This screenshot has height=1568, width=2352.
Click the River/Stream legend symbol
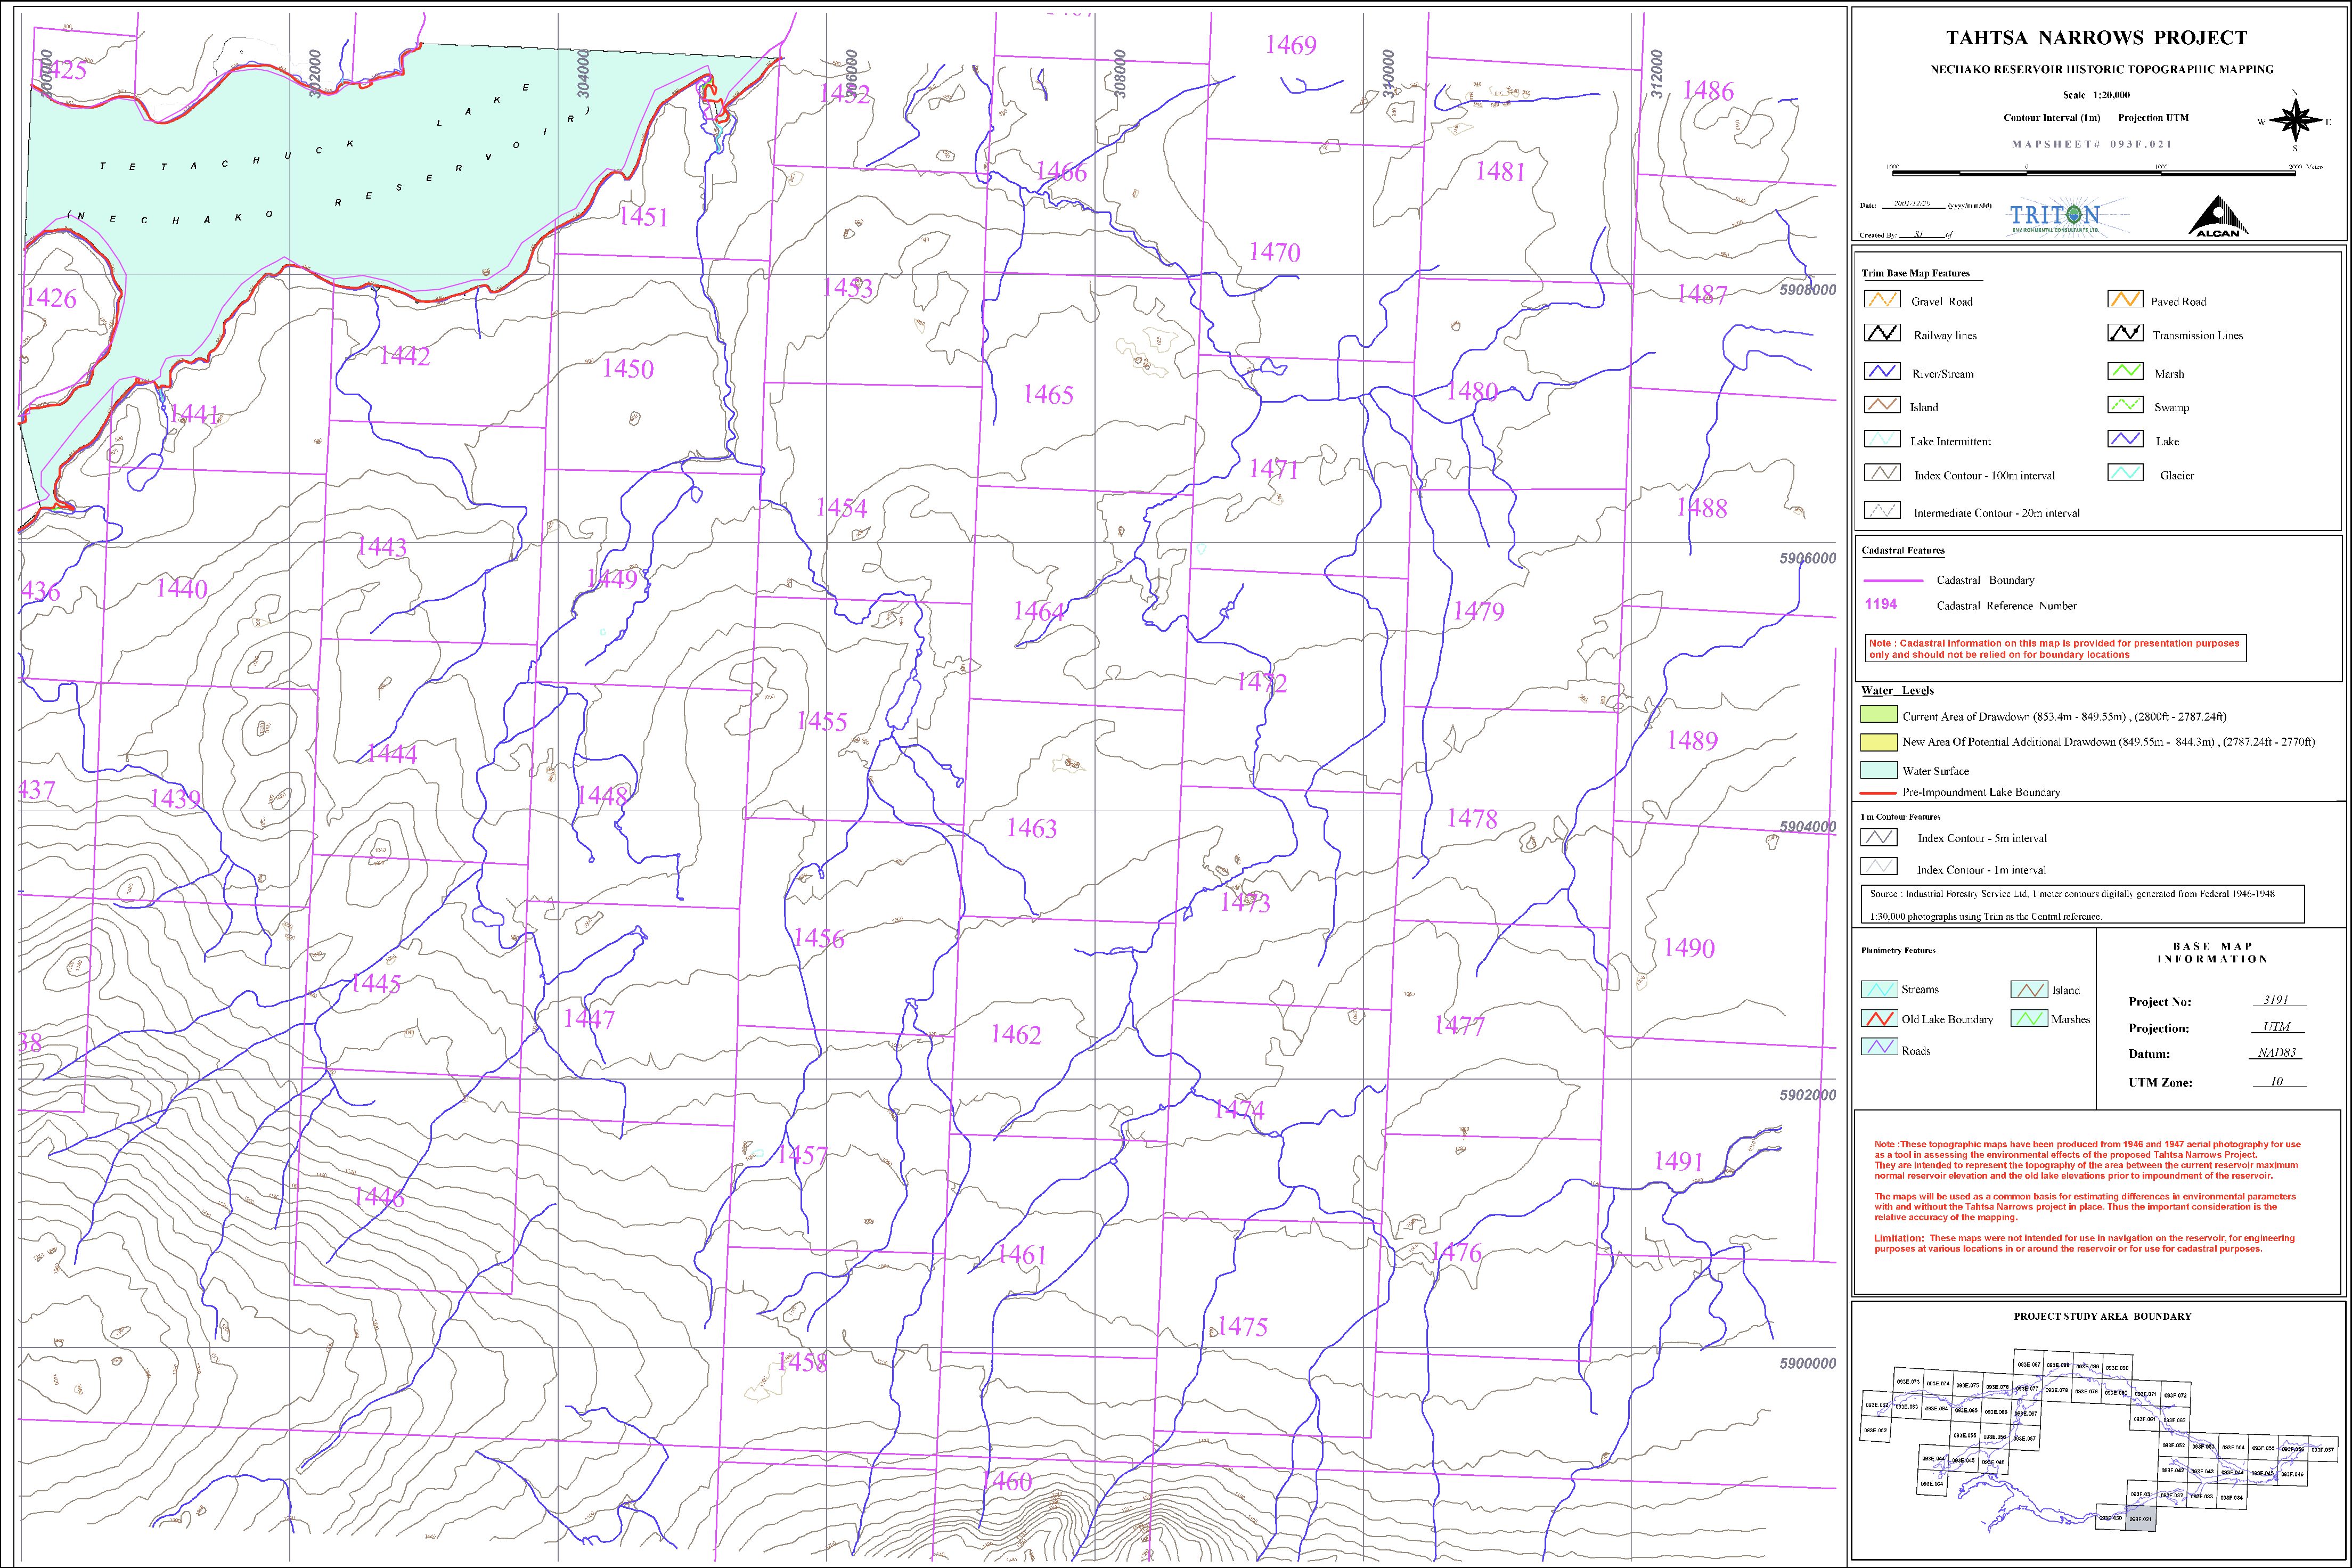tap(1882, 372)
